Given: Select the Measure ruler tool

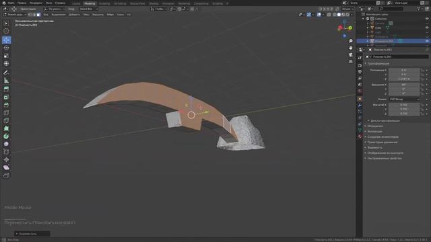Looking at the screenshot, I should click(6, 81).
